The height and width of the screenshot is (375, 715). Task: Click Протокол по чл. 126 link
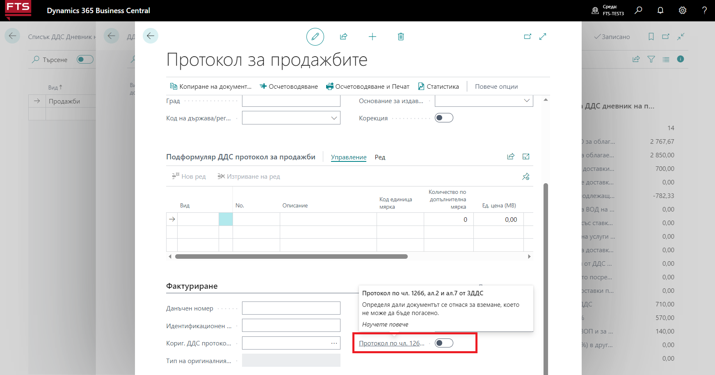(392, 343)
